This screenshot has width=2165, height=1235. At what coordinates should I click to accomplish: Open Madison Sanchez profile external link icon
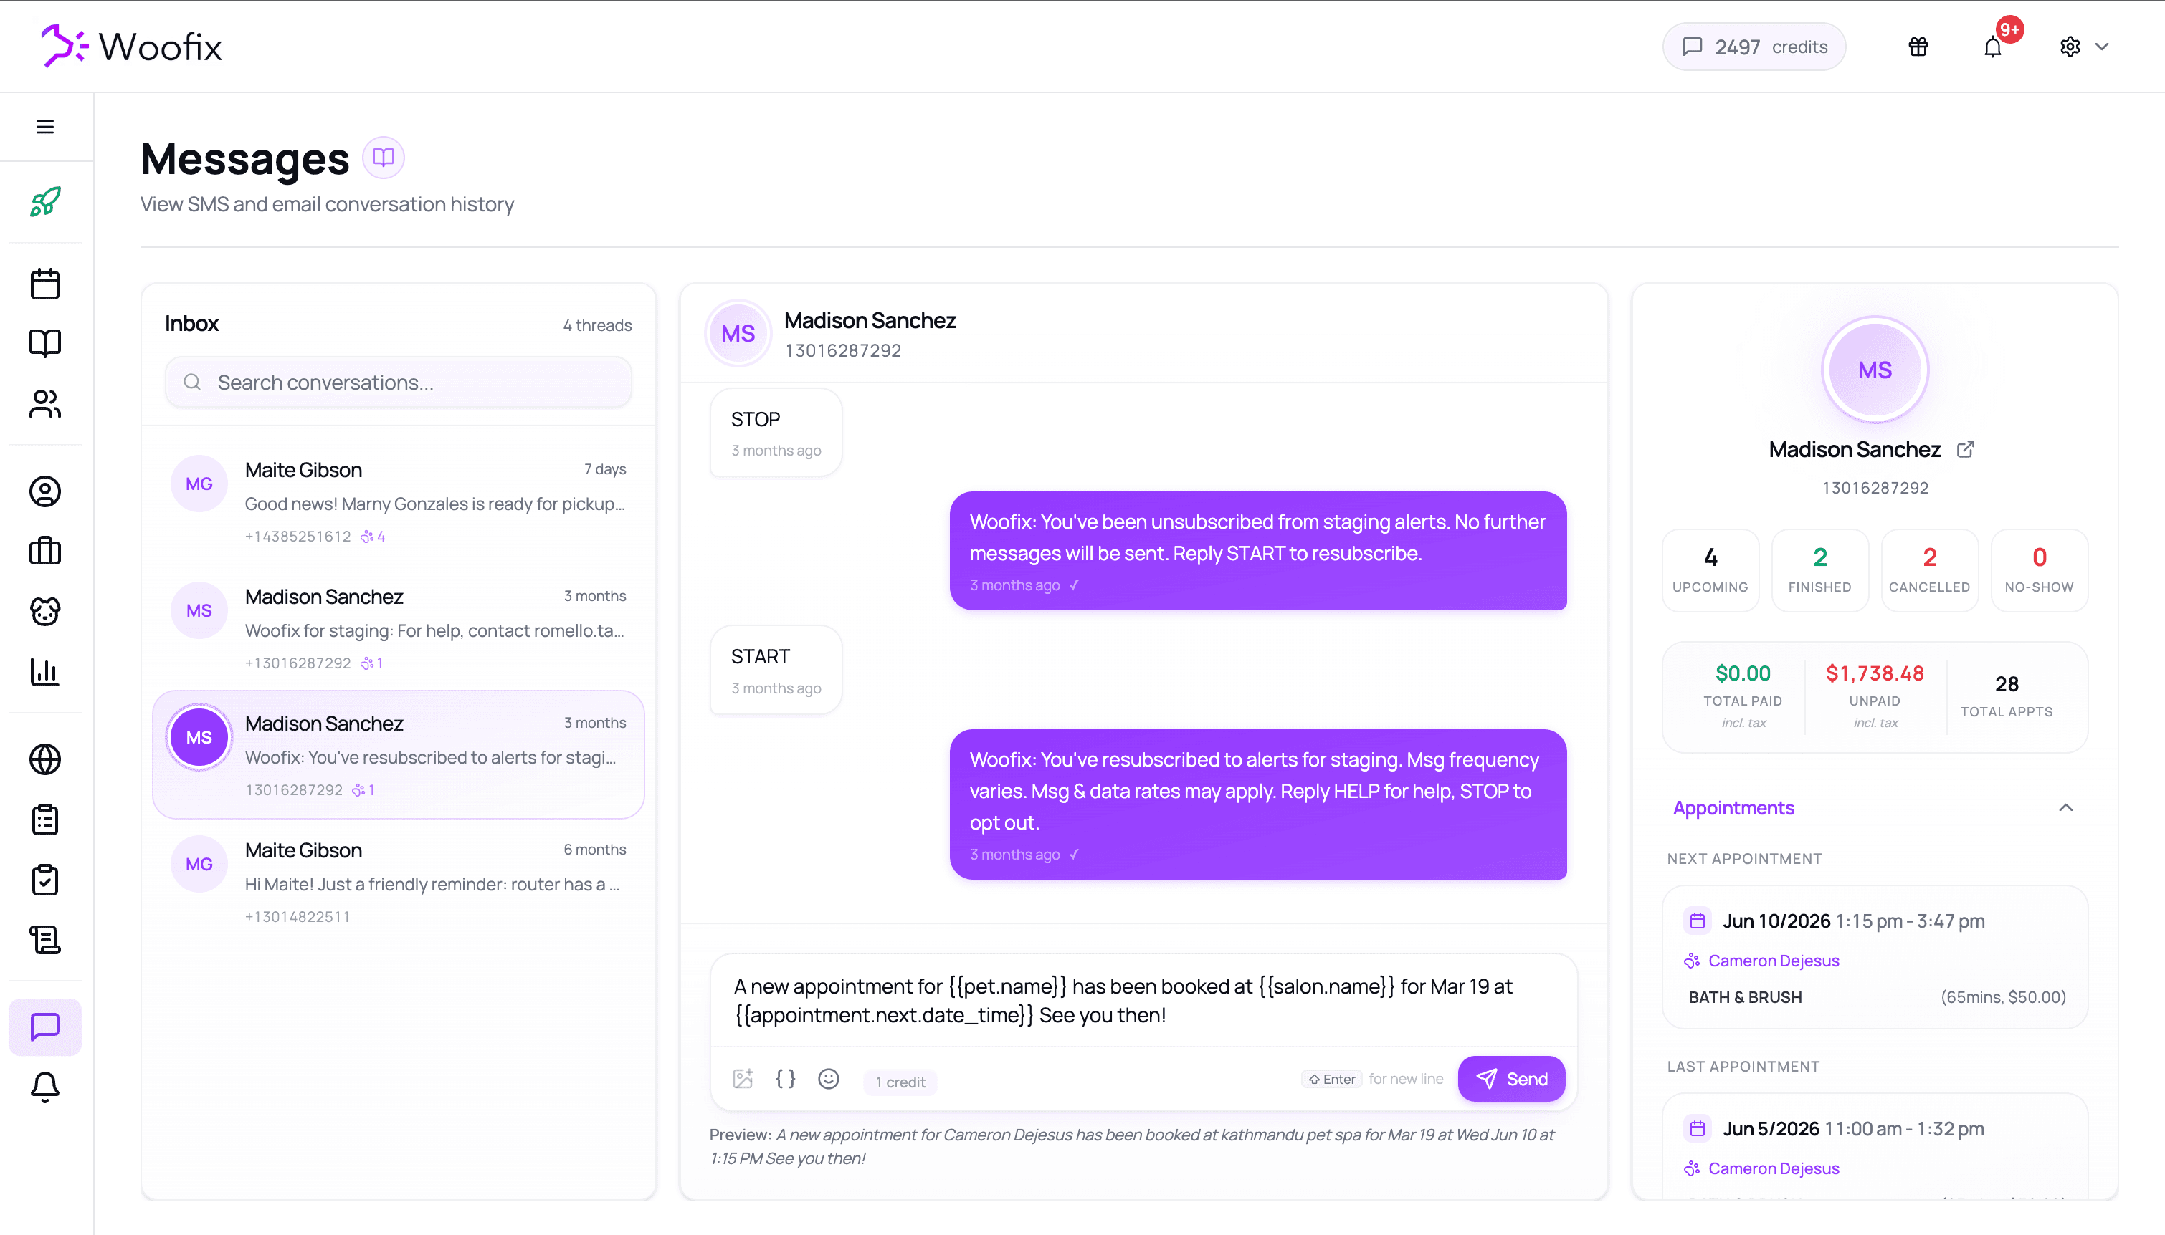[1966, 450]
